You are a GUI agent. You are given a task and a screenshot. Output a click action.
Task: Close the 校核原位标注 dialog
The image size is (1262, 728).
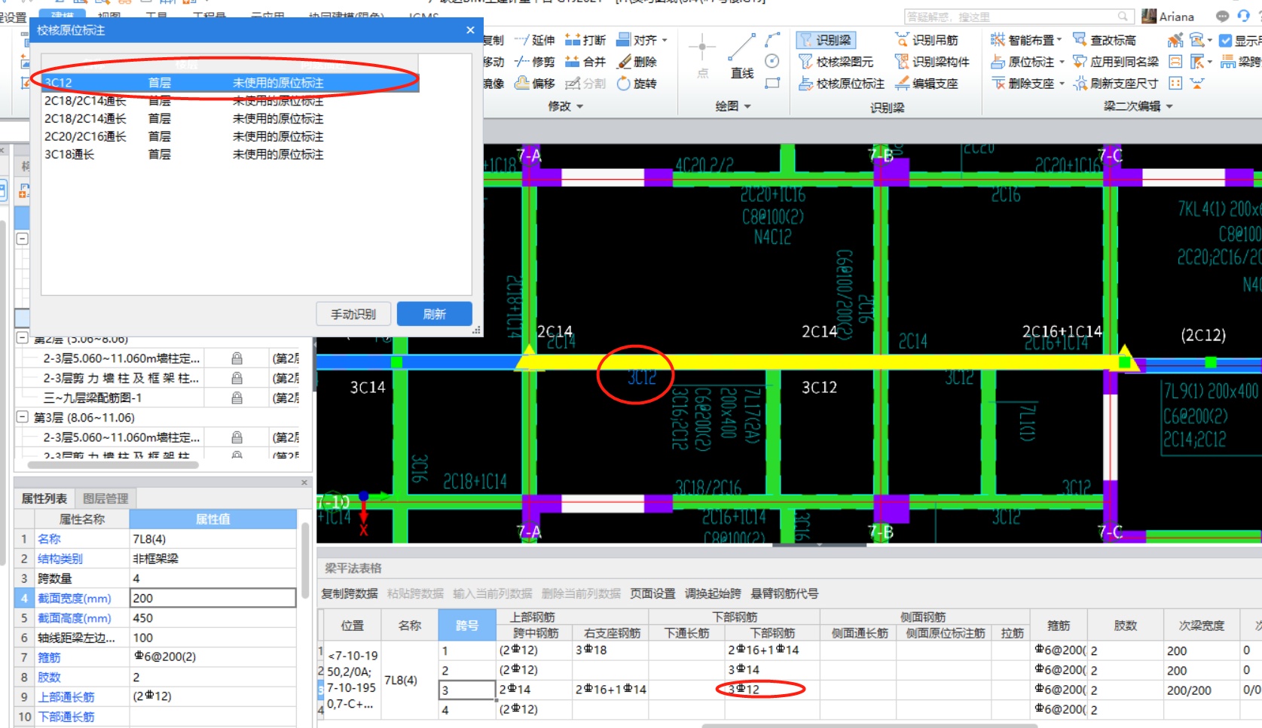point(470,30)
